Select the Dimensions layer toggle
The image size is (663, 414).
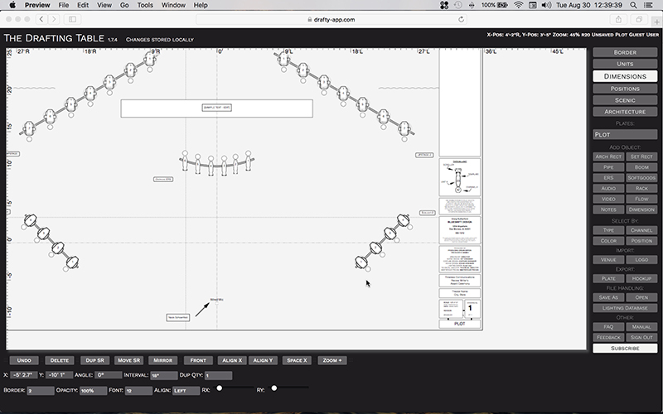click(625, 76)
